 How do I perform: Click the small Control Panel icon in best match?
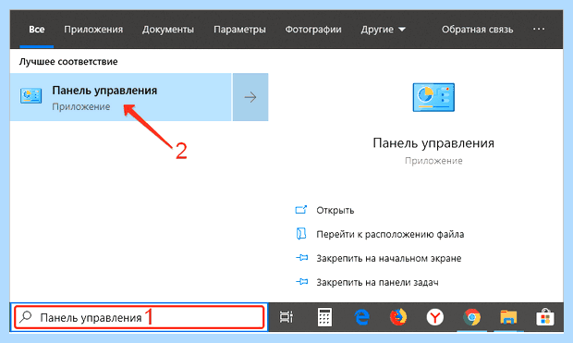tap(31, 96)
